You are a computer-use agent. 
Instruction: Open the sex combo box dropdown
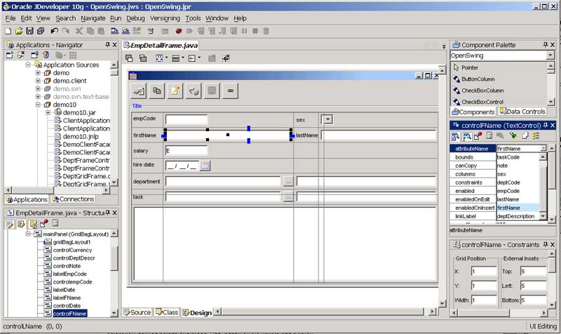(x=328, y=119)
